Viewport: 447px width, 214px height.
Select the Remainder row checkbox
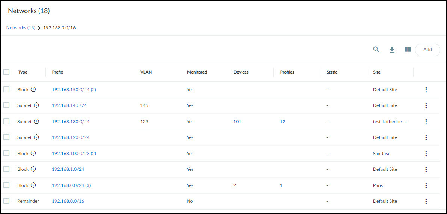click(x=6, y=201)
